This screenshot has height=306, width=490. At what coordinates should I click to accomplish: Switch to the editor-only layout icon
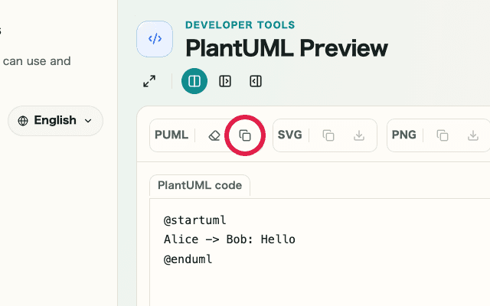click(225, 81)
